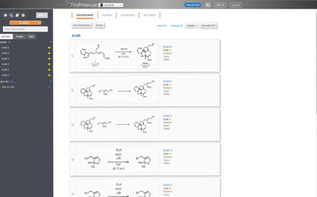Collapse the Draft group in sidebar
Viewport: 317px width, 197px height.
(50, 42)
